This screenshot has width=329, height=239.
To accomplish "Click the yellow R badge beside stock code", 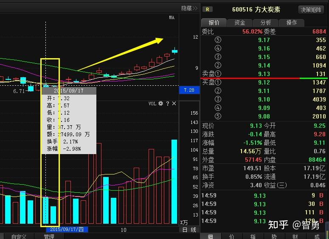I will [207, 9].
